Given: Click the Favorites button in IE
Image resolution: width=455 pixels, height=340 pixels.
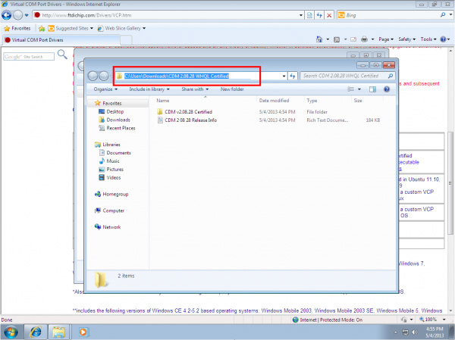Looking at the screenshot, I should (x=17, y=28).
